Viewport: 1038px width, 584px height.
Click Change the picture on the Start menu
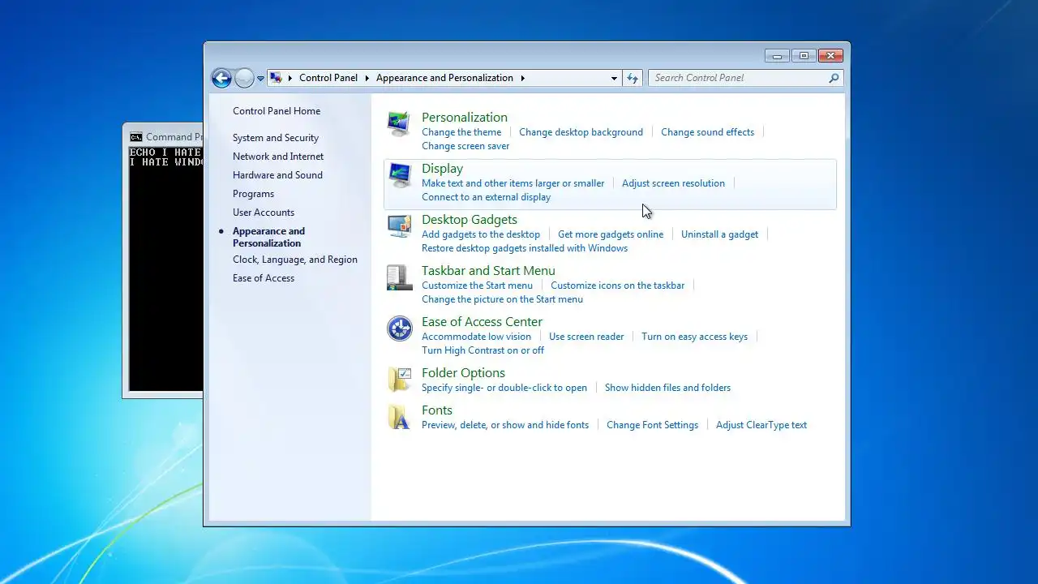[x=502, y=299]
